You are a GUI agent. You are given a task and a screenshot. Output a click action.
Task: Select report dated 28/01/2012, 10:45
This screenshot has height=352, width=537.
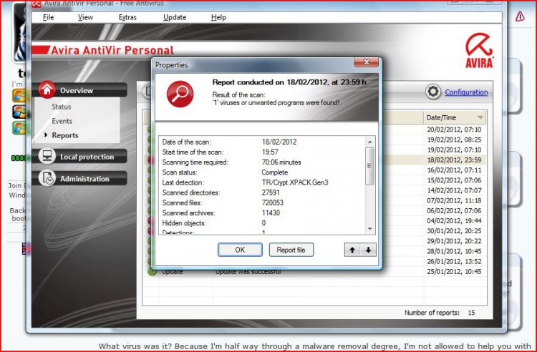[454, 251]
